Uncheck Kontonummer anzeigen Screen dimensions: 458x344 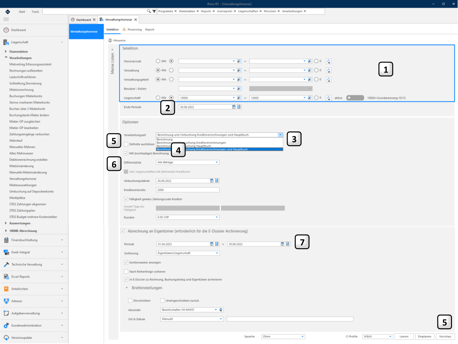point(126,262)
